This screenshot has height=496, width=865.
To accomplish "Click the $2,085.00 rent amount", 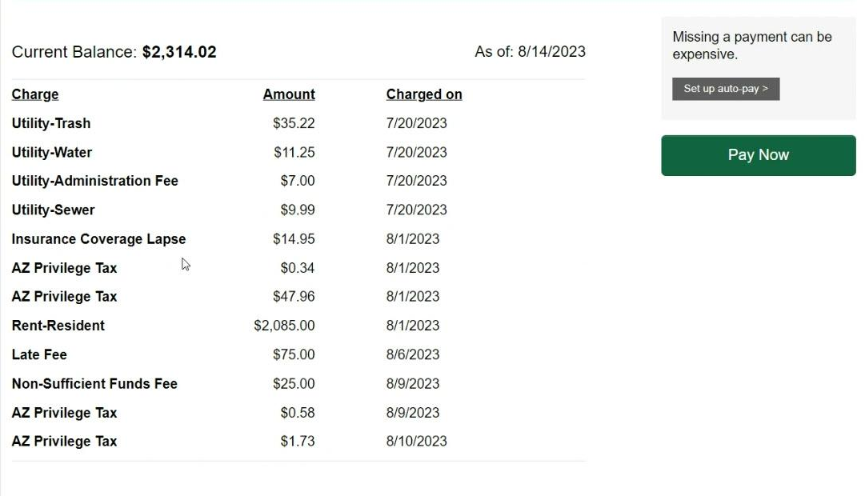I will click(x=284, y=326).
